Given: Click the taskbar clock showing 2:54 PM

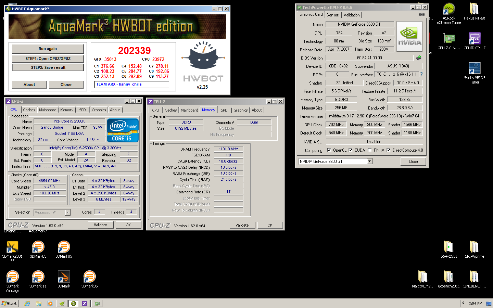Looking at the screenshot, I should point(476,303).
